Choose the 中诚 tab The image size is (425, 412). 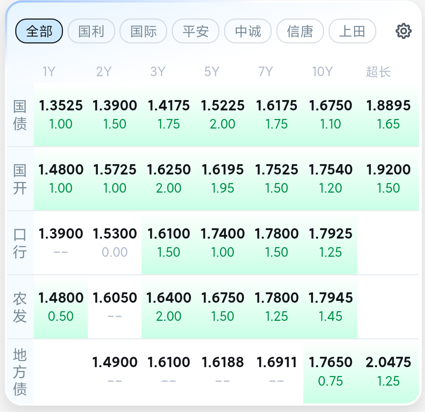click(248, 31)
